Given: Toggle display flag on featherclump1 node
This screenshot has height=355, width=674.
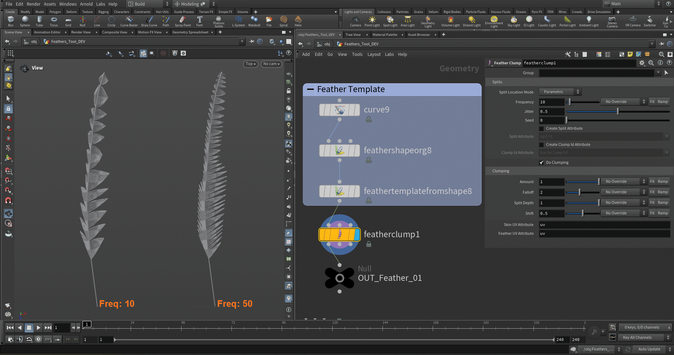Looking at the screenshot, I should click(358, 234).
